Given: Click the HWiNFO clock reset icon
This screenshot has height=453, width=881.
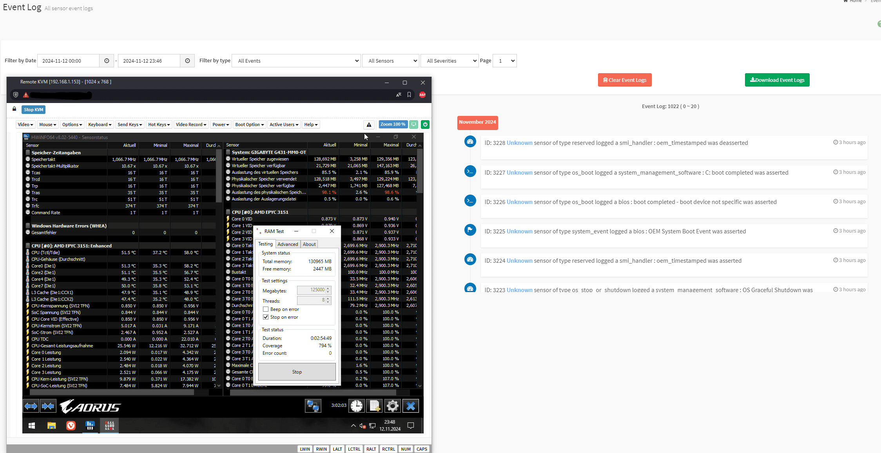Looking at the screenshot, I should pos(357,406).
